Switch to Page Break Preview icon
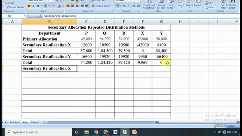242x136 pixels. coord(225,126)
